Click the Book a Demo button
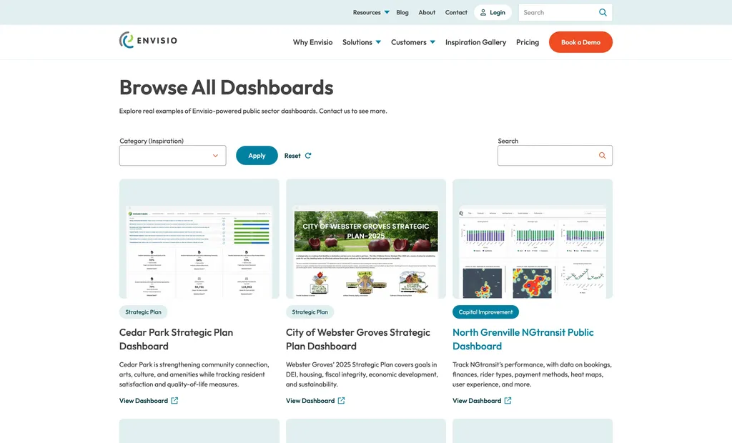This screenshot has height=443, width=732. click(x=580, y=42)
